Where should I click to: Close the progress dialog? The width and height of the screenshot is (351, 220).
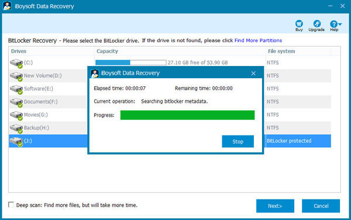[x=253, y=74]
